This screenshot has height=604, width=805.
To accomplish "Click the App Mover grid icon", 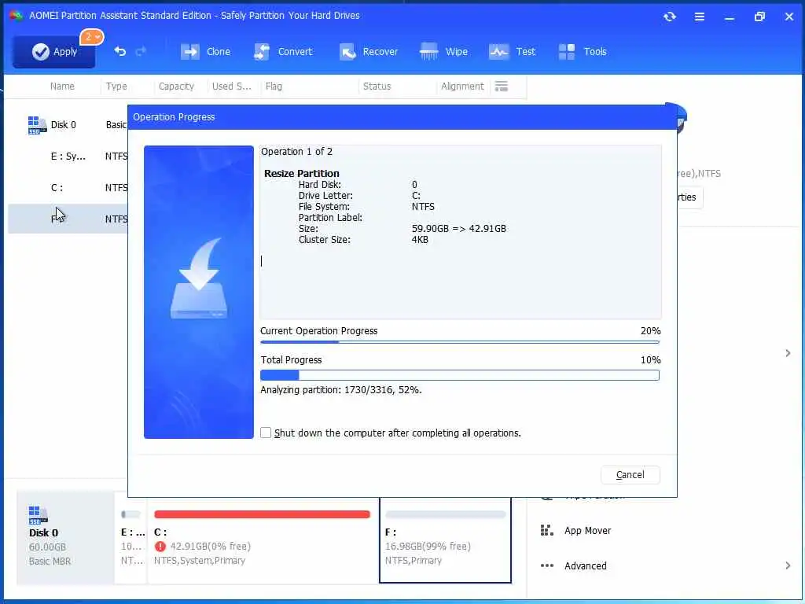I will point(547,530).
